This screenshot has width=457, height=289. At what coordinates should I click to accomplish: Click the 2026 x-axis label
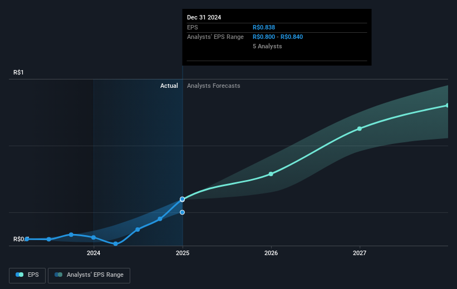271,253
